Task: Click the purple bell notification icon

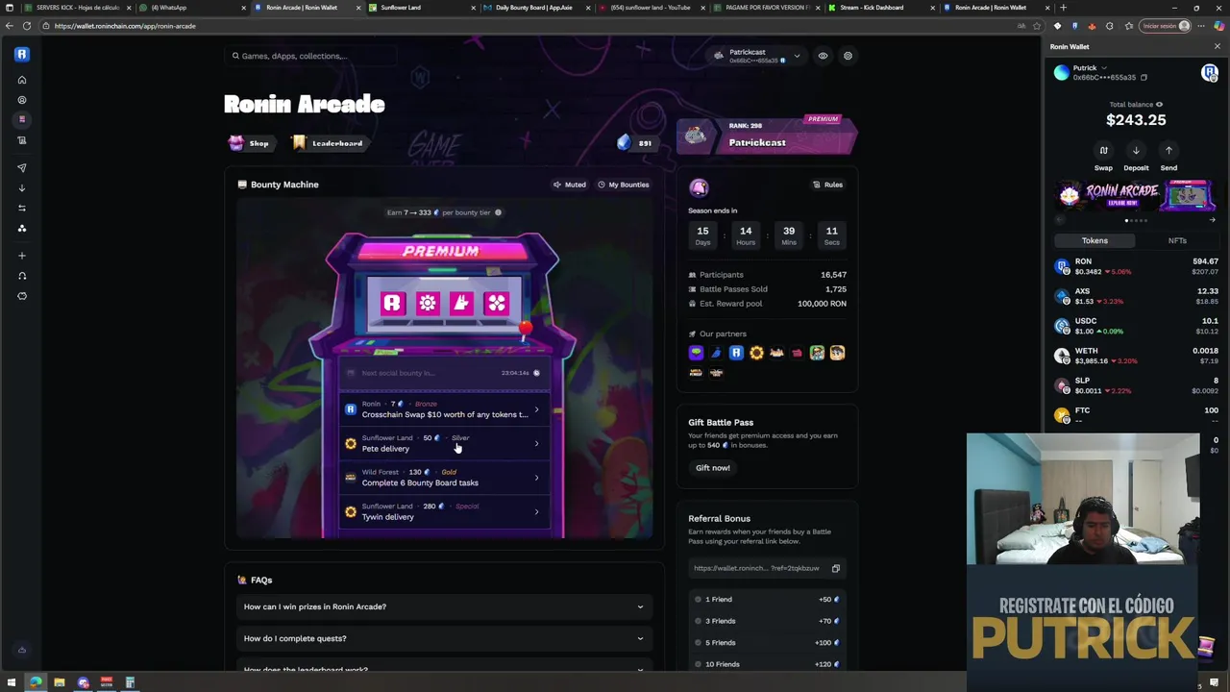Action: [x=699, y=187]
